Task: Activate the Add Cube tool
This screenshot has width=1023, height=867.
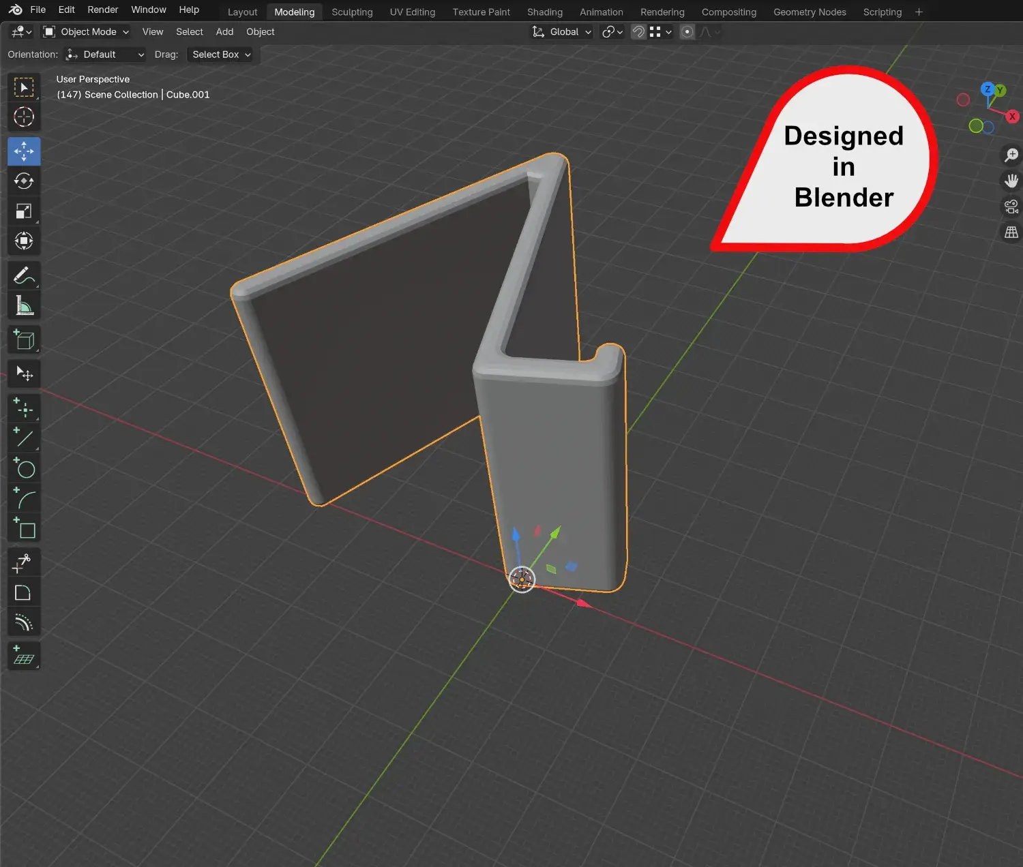Action: point(24,339)
